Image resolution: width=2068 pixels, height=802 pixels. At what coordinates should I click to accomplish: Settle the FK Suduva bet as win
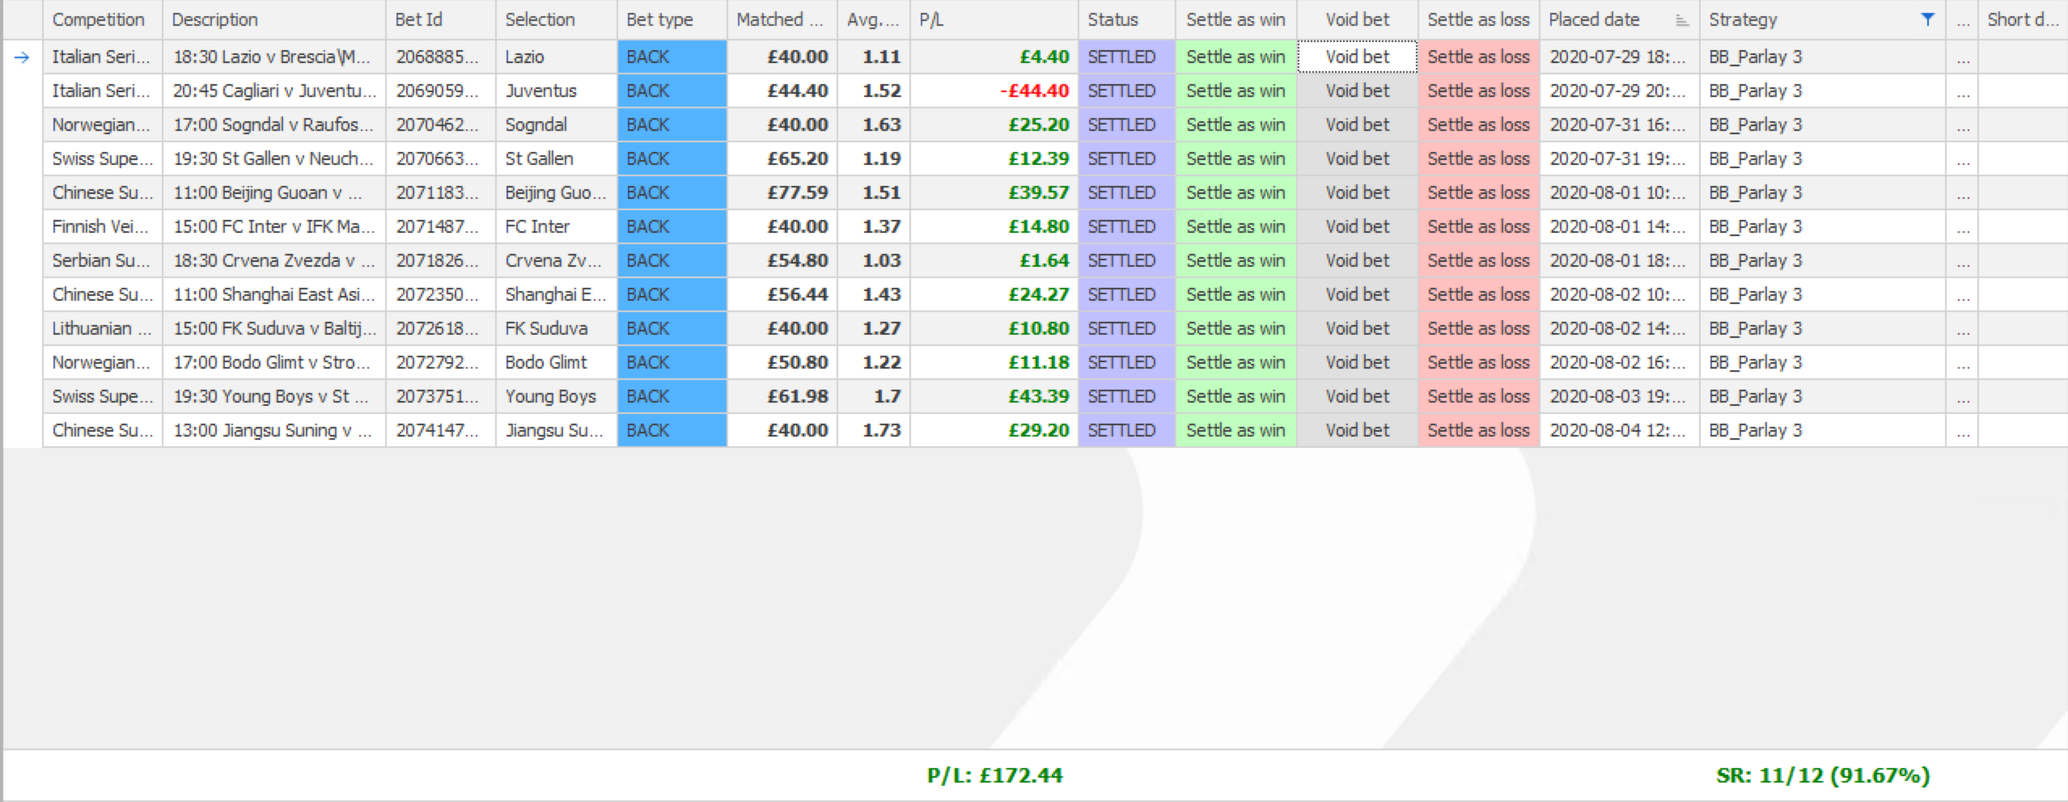(x=1235, y=328)
